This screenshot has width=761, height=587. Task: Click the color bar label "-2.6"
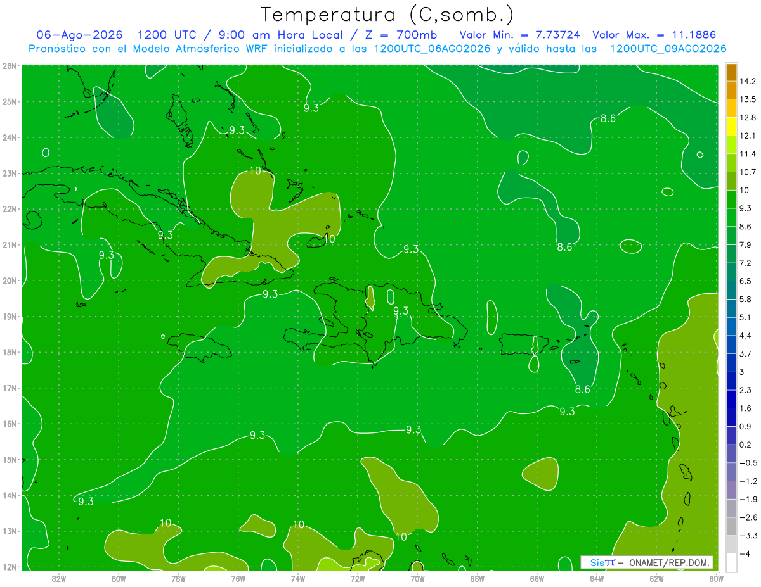coord(748,517)
